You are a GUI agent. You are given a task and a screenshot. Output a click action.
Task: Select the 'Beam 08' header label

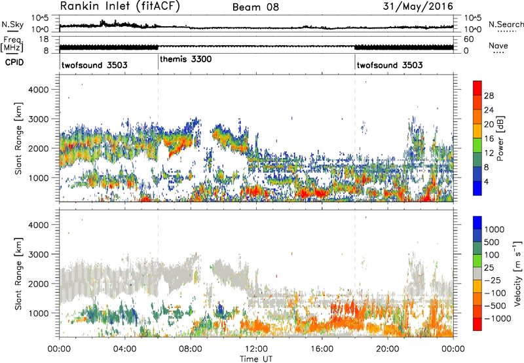click(x=255, y=7)
